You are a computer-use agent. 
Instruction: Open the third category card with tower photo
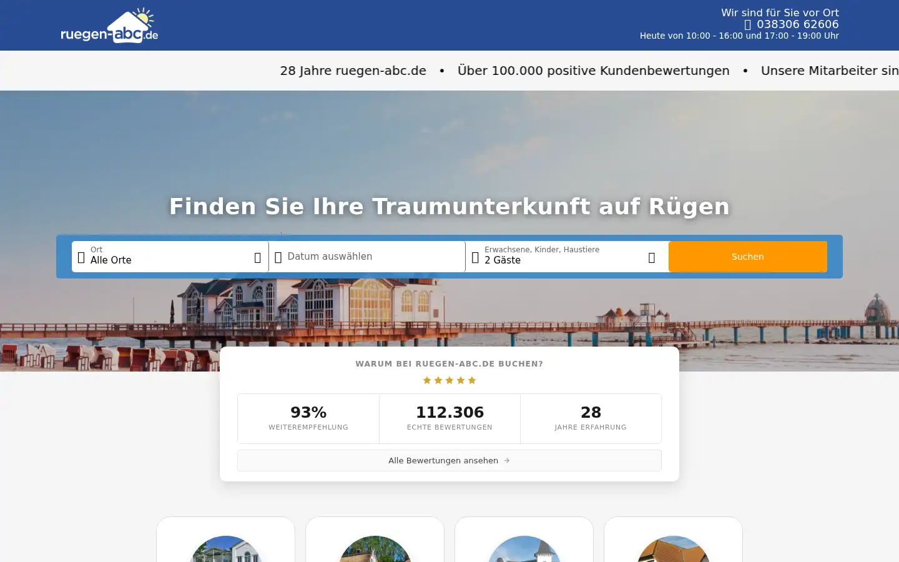pyautogui.click(x=524, y=540)
